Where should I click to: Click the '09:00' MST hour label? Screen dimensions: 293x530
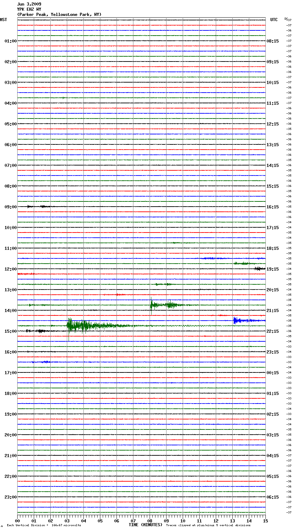pos(11,207)
